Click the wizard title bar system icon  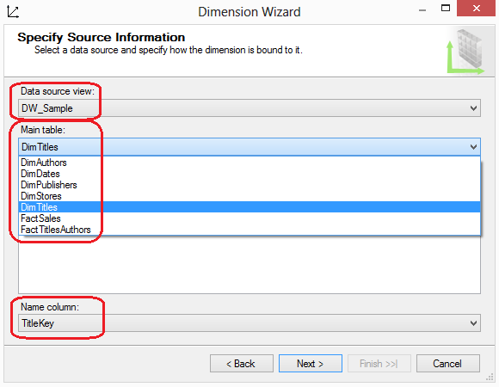point(13,12)
